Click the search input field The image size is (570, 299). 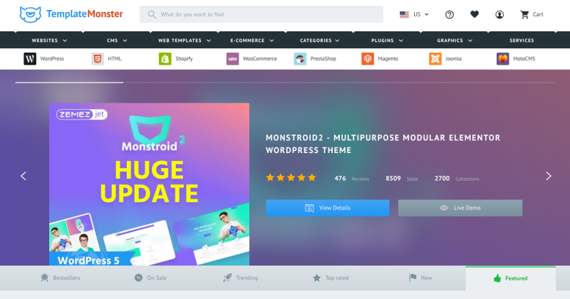pyautogui.click(x=261, y=14)
